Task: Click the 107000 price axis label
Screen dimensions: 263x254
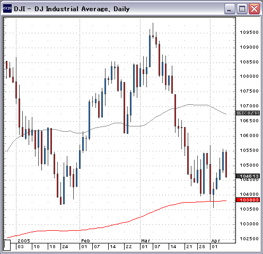Action: tap(249, 106)
